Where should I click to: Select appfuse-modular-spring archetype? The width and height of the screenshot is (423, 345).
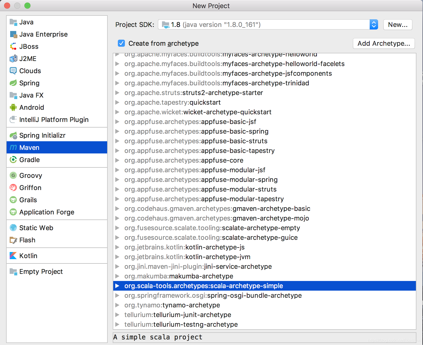(x=201, y=180)
